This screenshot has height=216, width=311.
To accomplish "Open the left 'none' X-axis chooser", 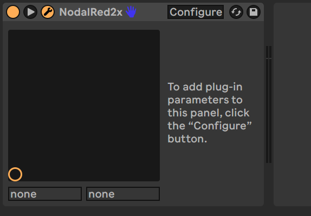I will [x=45, y=194].
